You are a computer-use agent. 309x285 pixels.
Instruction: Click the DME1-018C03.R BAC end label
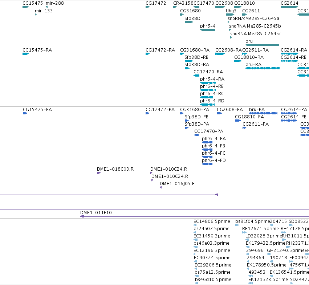[115, 169]
